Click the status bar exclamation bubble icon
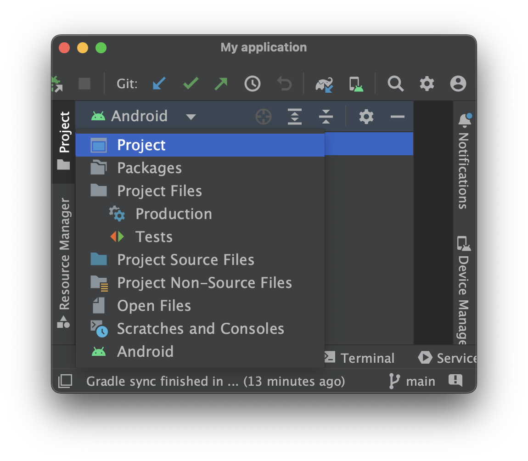 pos(455,381)
